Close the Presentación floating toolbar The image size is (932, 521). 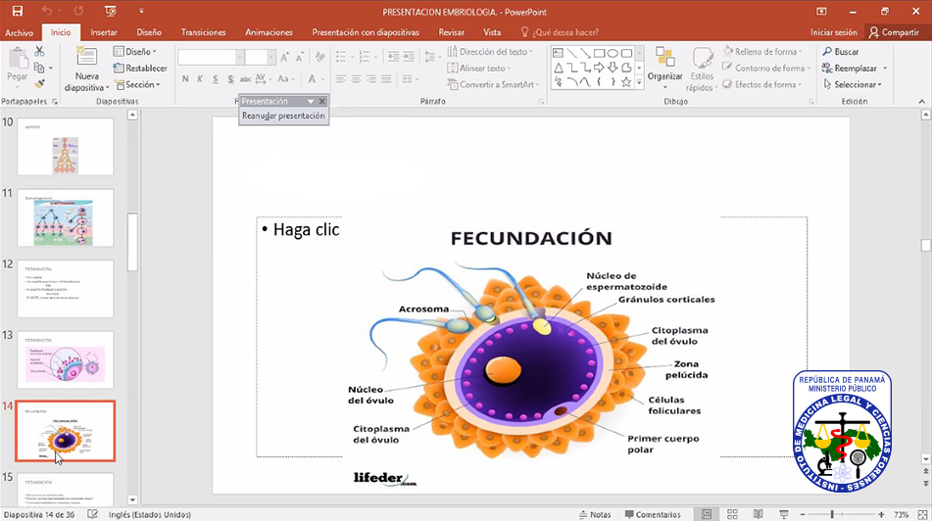[321, 101]
